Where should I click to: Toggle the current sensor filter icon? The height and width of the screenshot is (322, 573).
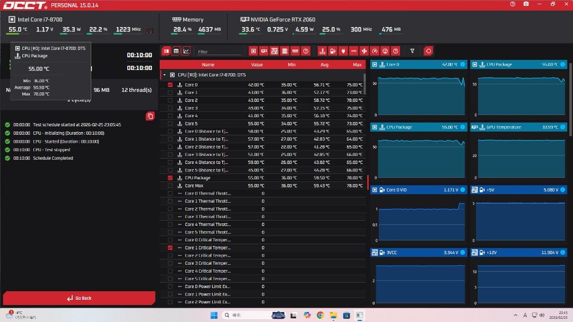pyautogui.click(x=354, y=51)
